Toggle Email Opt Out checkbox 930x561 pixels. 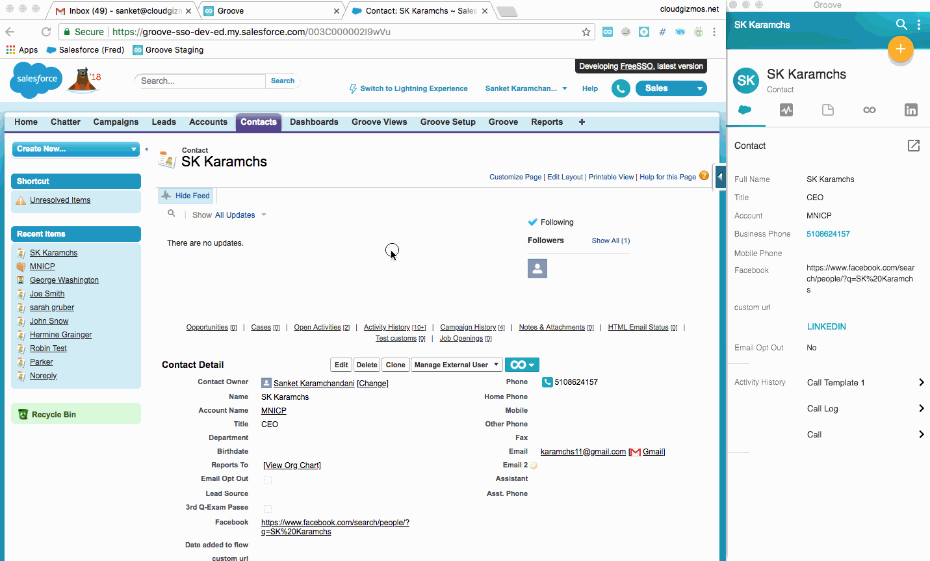pos(268,480)
